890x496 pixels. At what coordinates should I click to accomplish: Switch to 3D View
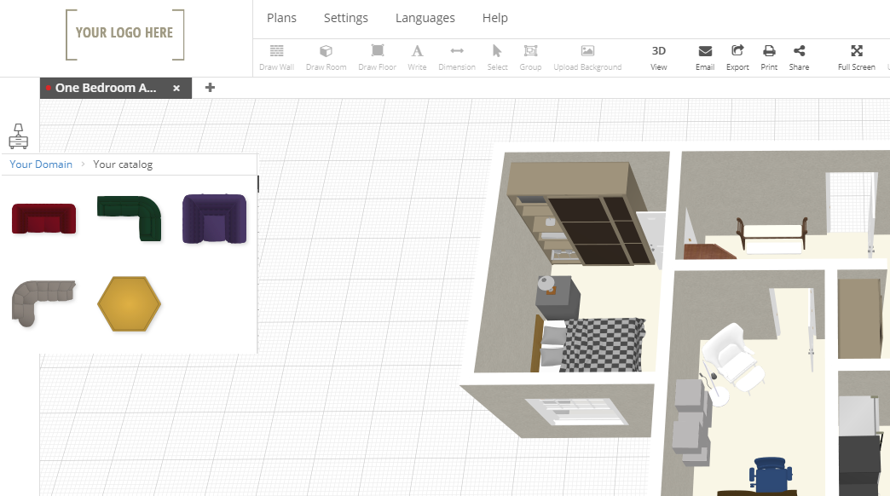coord(658,57)
